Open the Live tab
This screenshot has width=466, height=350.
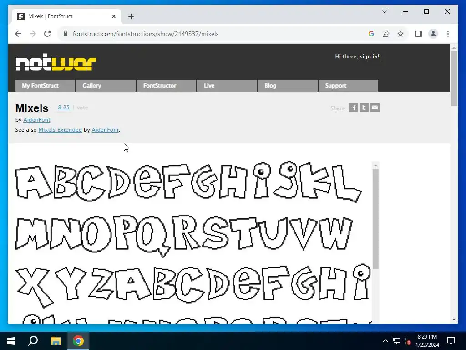[227, 86]
